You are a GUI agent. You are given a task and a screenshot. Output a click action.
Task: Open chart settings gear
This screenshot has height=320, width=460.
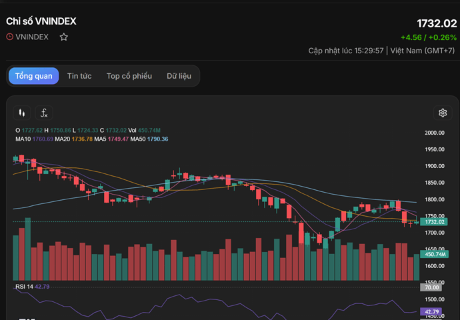443,113
